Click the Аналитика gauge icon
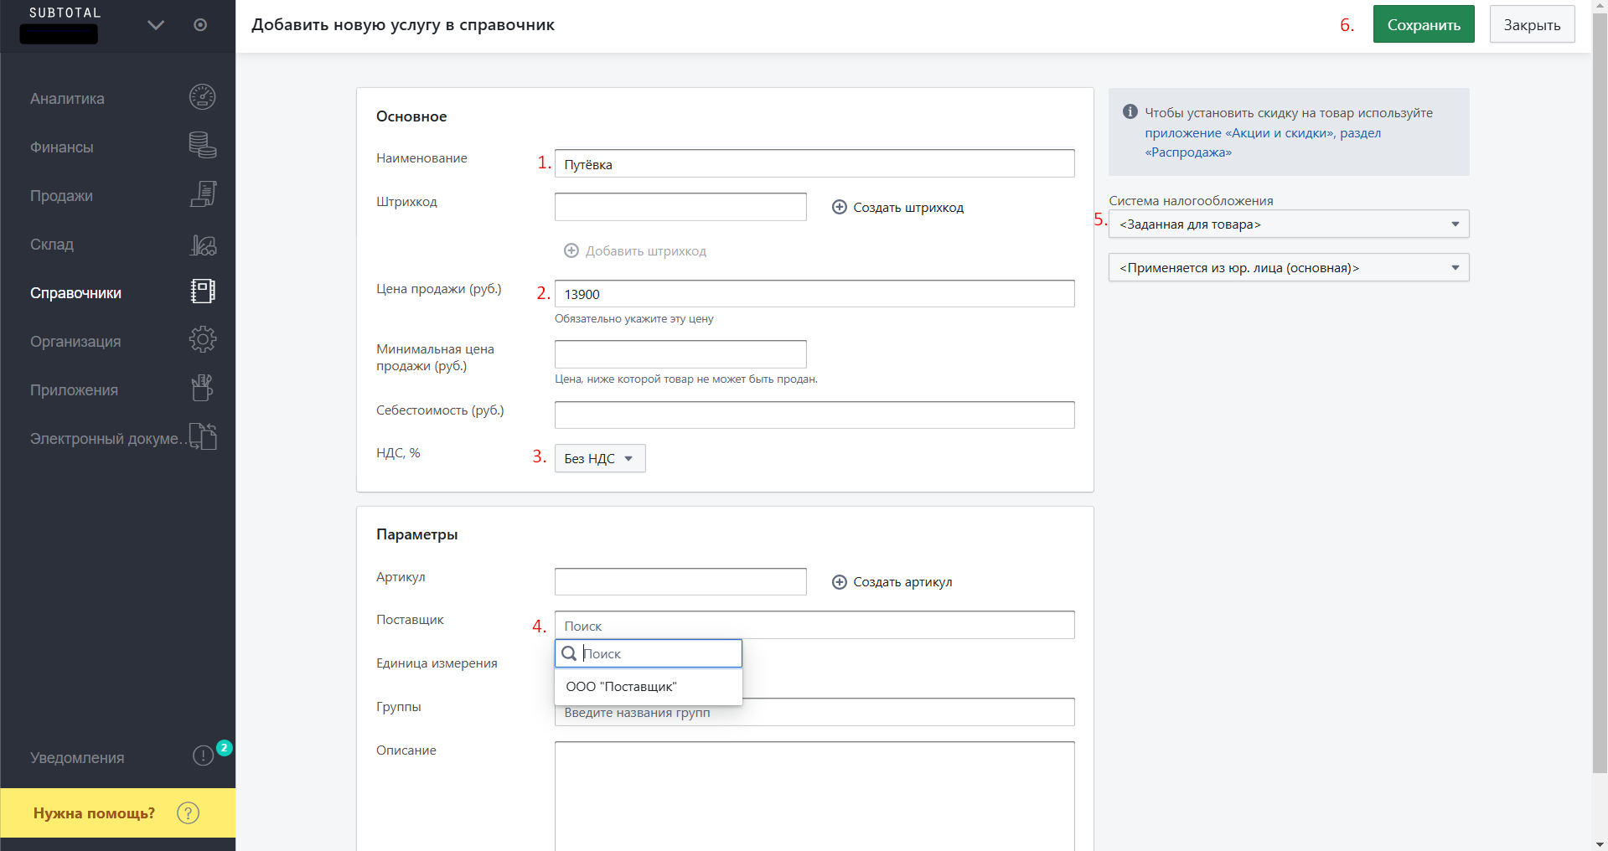Viewport: 1608px width, 851px height. pyautogui.click(x=202, y=97)
